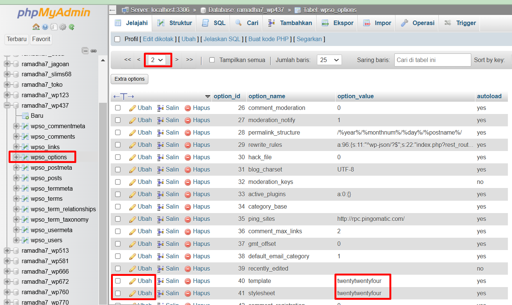This screenshot has width=512, height=305.
Task: Open Jumlah baris rows dropdown
Action: (329, 60)
